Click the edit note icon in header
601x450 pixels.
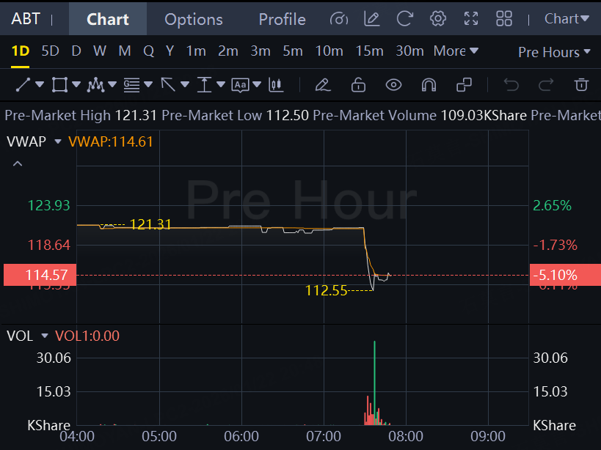[x=372, y=18]
